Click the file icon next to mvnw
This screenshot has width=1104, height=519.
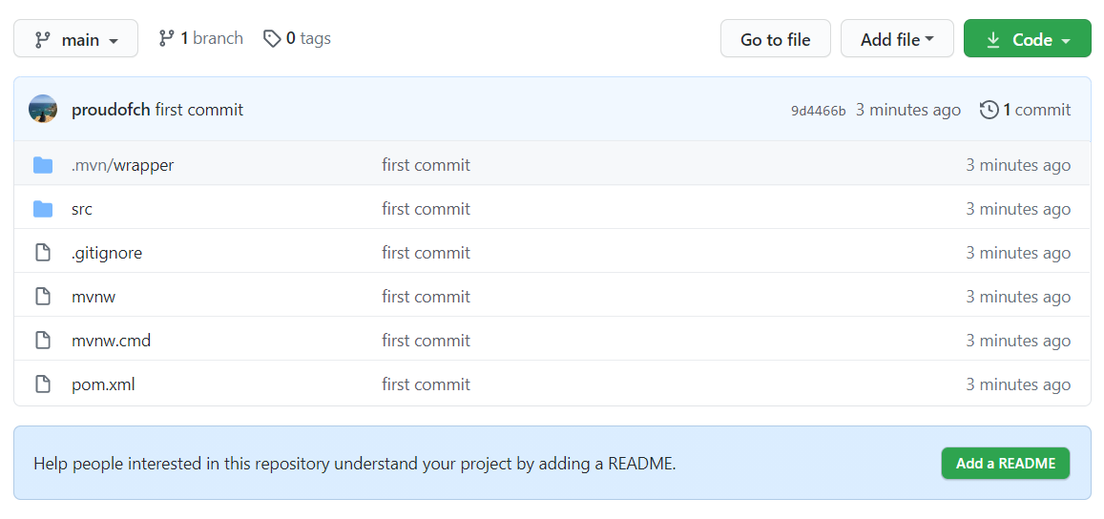click(x=43, y=297)
